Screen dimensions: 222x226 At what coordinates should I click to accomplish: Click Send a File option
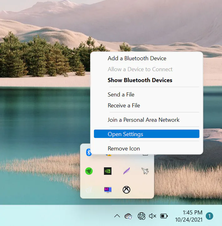pos(147,95)
